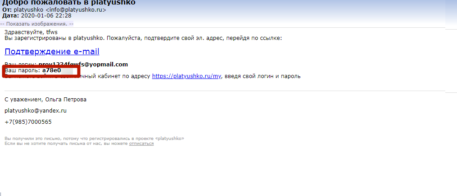Select the login email at yopmail.com
The width and height of the screenshot is (457, 196).
click(83, 65)
